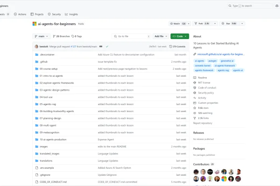Open 00-course-setup folder
280x186 pixels.
49,69
